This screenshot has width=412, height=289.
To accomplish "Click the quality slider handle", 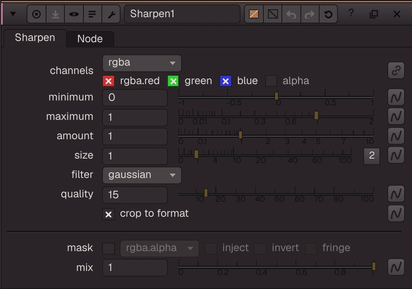I will click(206, 193).
